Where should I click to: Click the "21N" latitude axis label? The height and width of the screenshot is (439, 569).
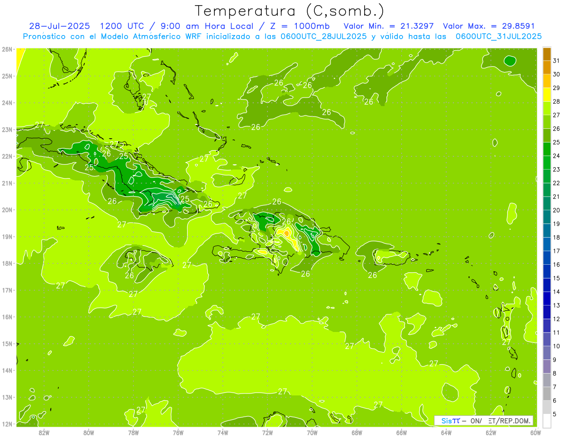point(7,183)
